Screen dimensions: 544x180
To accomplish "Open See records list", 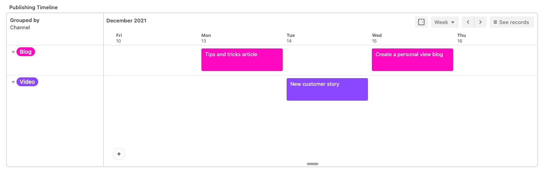I will [511, 22].
